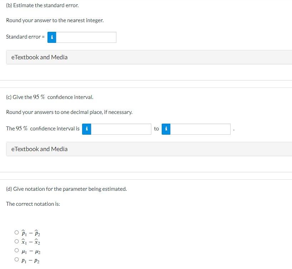The image size is (292, 269).
Task: Select the μ1 − μ2 notation option
Action: pos(16,251)
